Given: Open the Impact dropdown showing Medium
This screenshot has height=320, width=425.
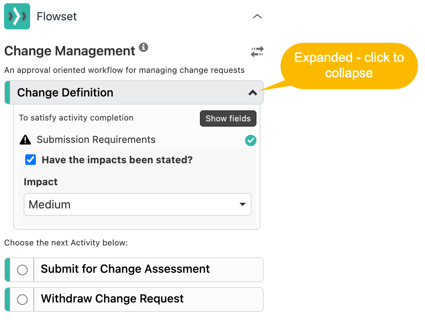Looking at the screenshot, I should (x=138, y=204).
